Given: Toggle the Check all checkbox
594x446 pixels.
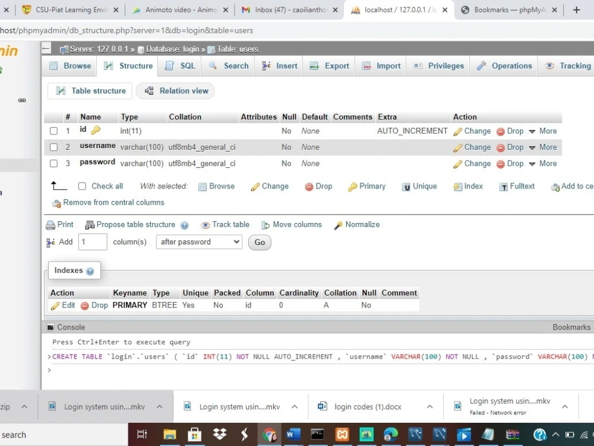Looking at the screenshot, I should [82, 186].
